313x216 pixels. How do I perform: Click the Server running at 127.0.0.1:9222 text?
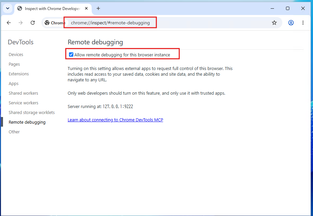[100, 106]
